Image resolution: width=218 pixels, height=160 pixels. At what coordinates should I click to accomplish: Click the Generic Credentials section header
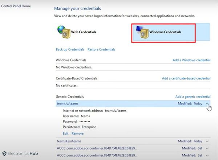(x=70, y=97)
